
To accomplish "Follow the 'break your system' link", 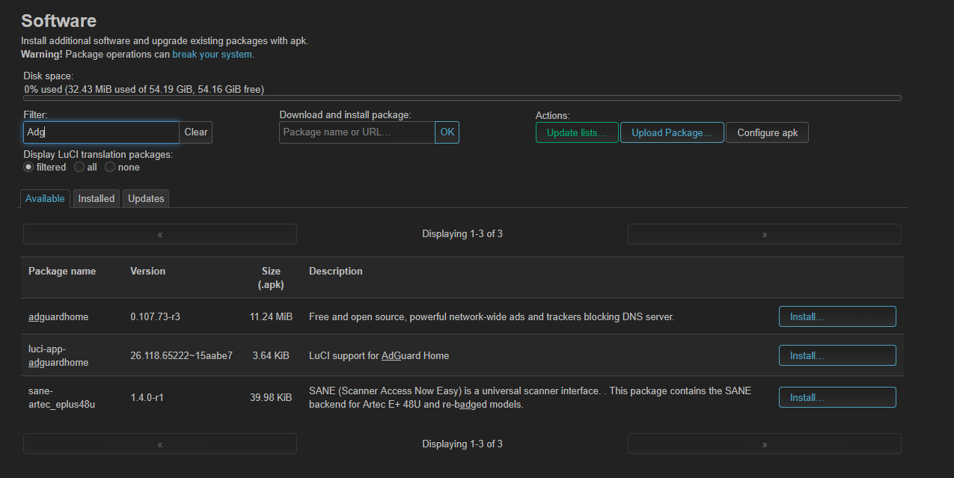I will [212, 55].
